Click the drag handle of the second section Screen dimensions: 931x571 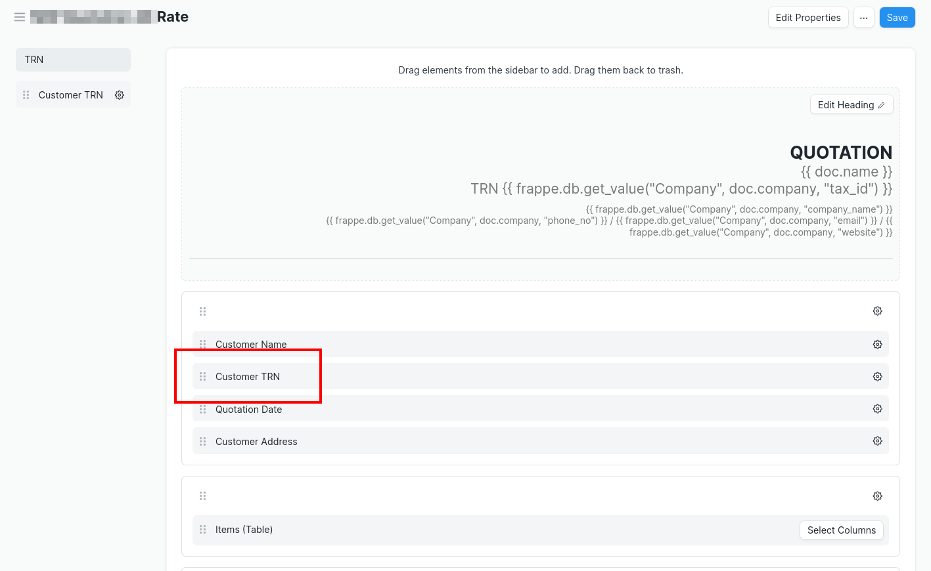(x=203, y=496)
